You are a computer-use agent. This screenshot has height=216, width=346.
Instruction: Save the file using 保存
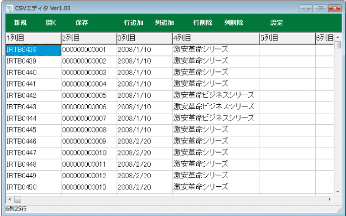click(82, 23)
